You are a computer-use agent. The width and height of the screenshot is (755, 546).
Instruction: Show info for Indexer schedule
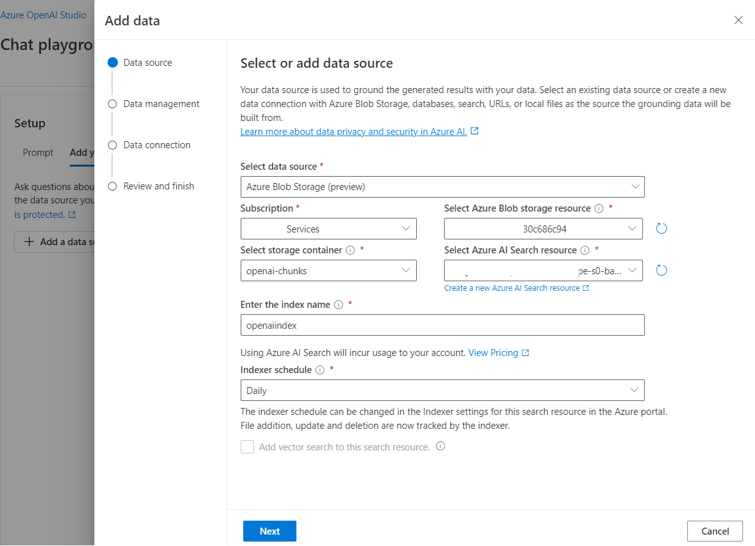pyautogui.click(x=320, y=371)
